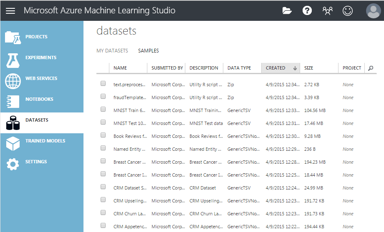Select the CRM Churn La... name cell
Screen dimensions: 384x232
click(129, 214)
